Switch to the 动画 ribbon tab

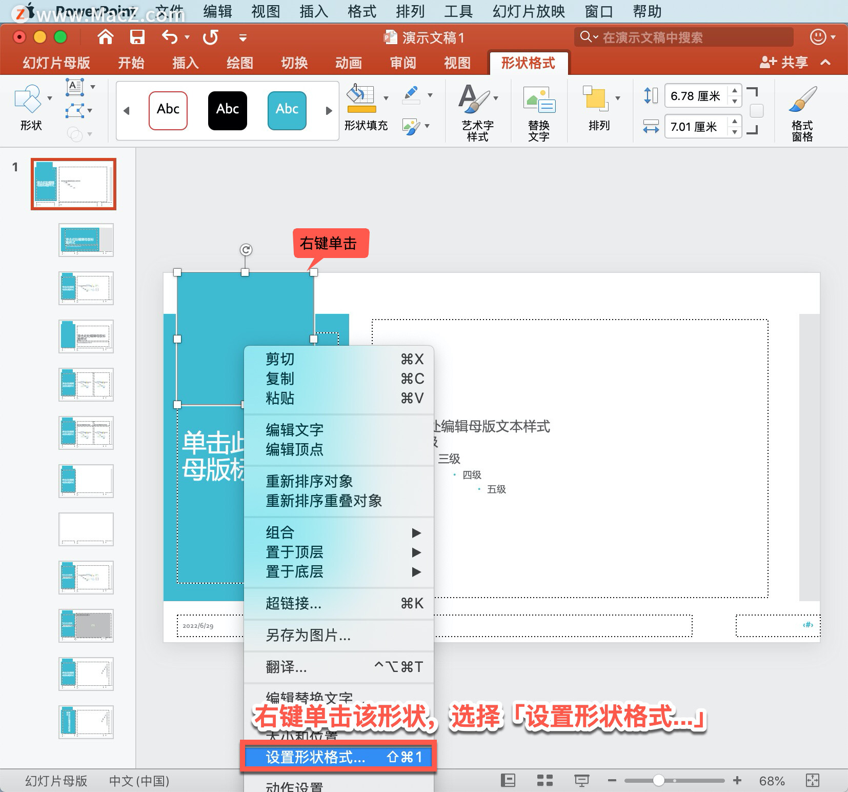[349, 63]
